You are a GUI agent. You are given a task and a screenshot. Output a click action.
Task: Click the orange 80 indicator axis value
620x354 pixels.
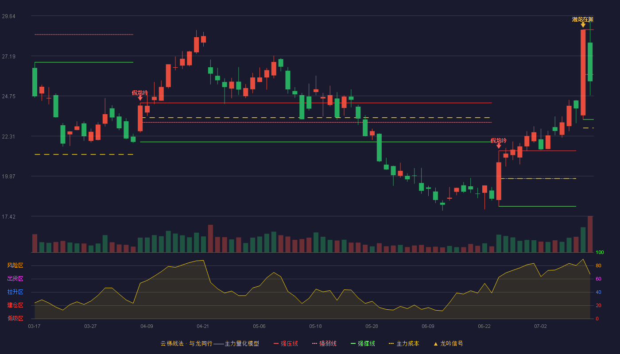click(598, 265)
